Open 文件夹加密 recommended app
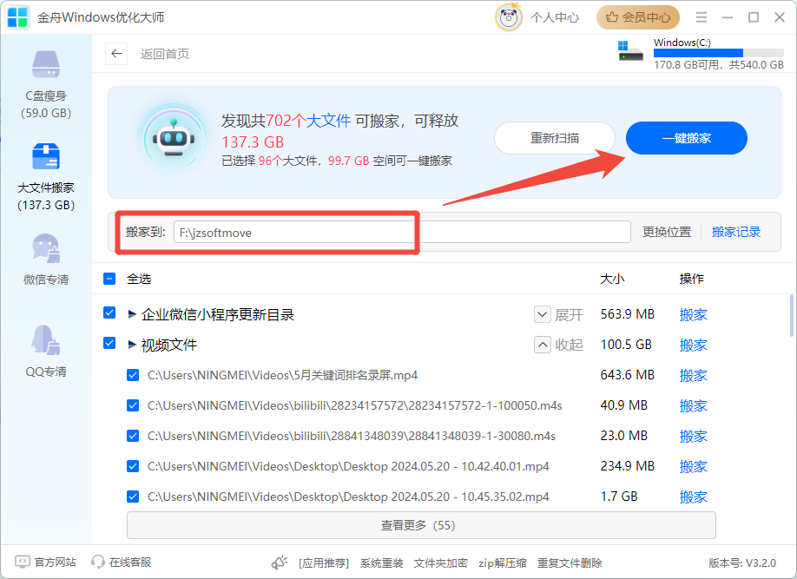 (x=440, y=563)
